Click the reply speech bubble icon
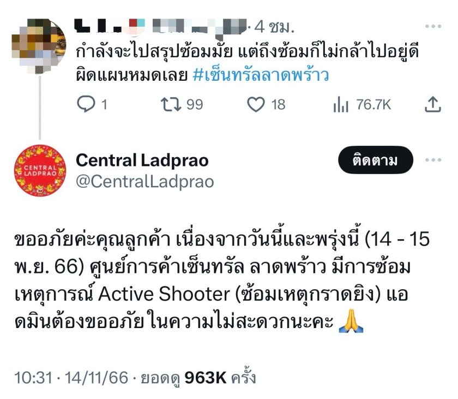The width and height of the screenshot is (458, 399). 86,104
